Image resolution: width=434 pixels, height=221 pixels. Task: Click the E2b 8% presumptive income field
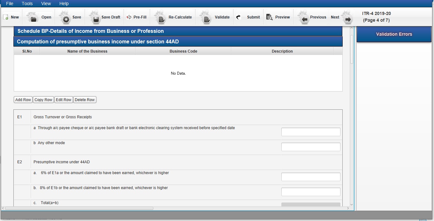click(x=310, y=192)
